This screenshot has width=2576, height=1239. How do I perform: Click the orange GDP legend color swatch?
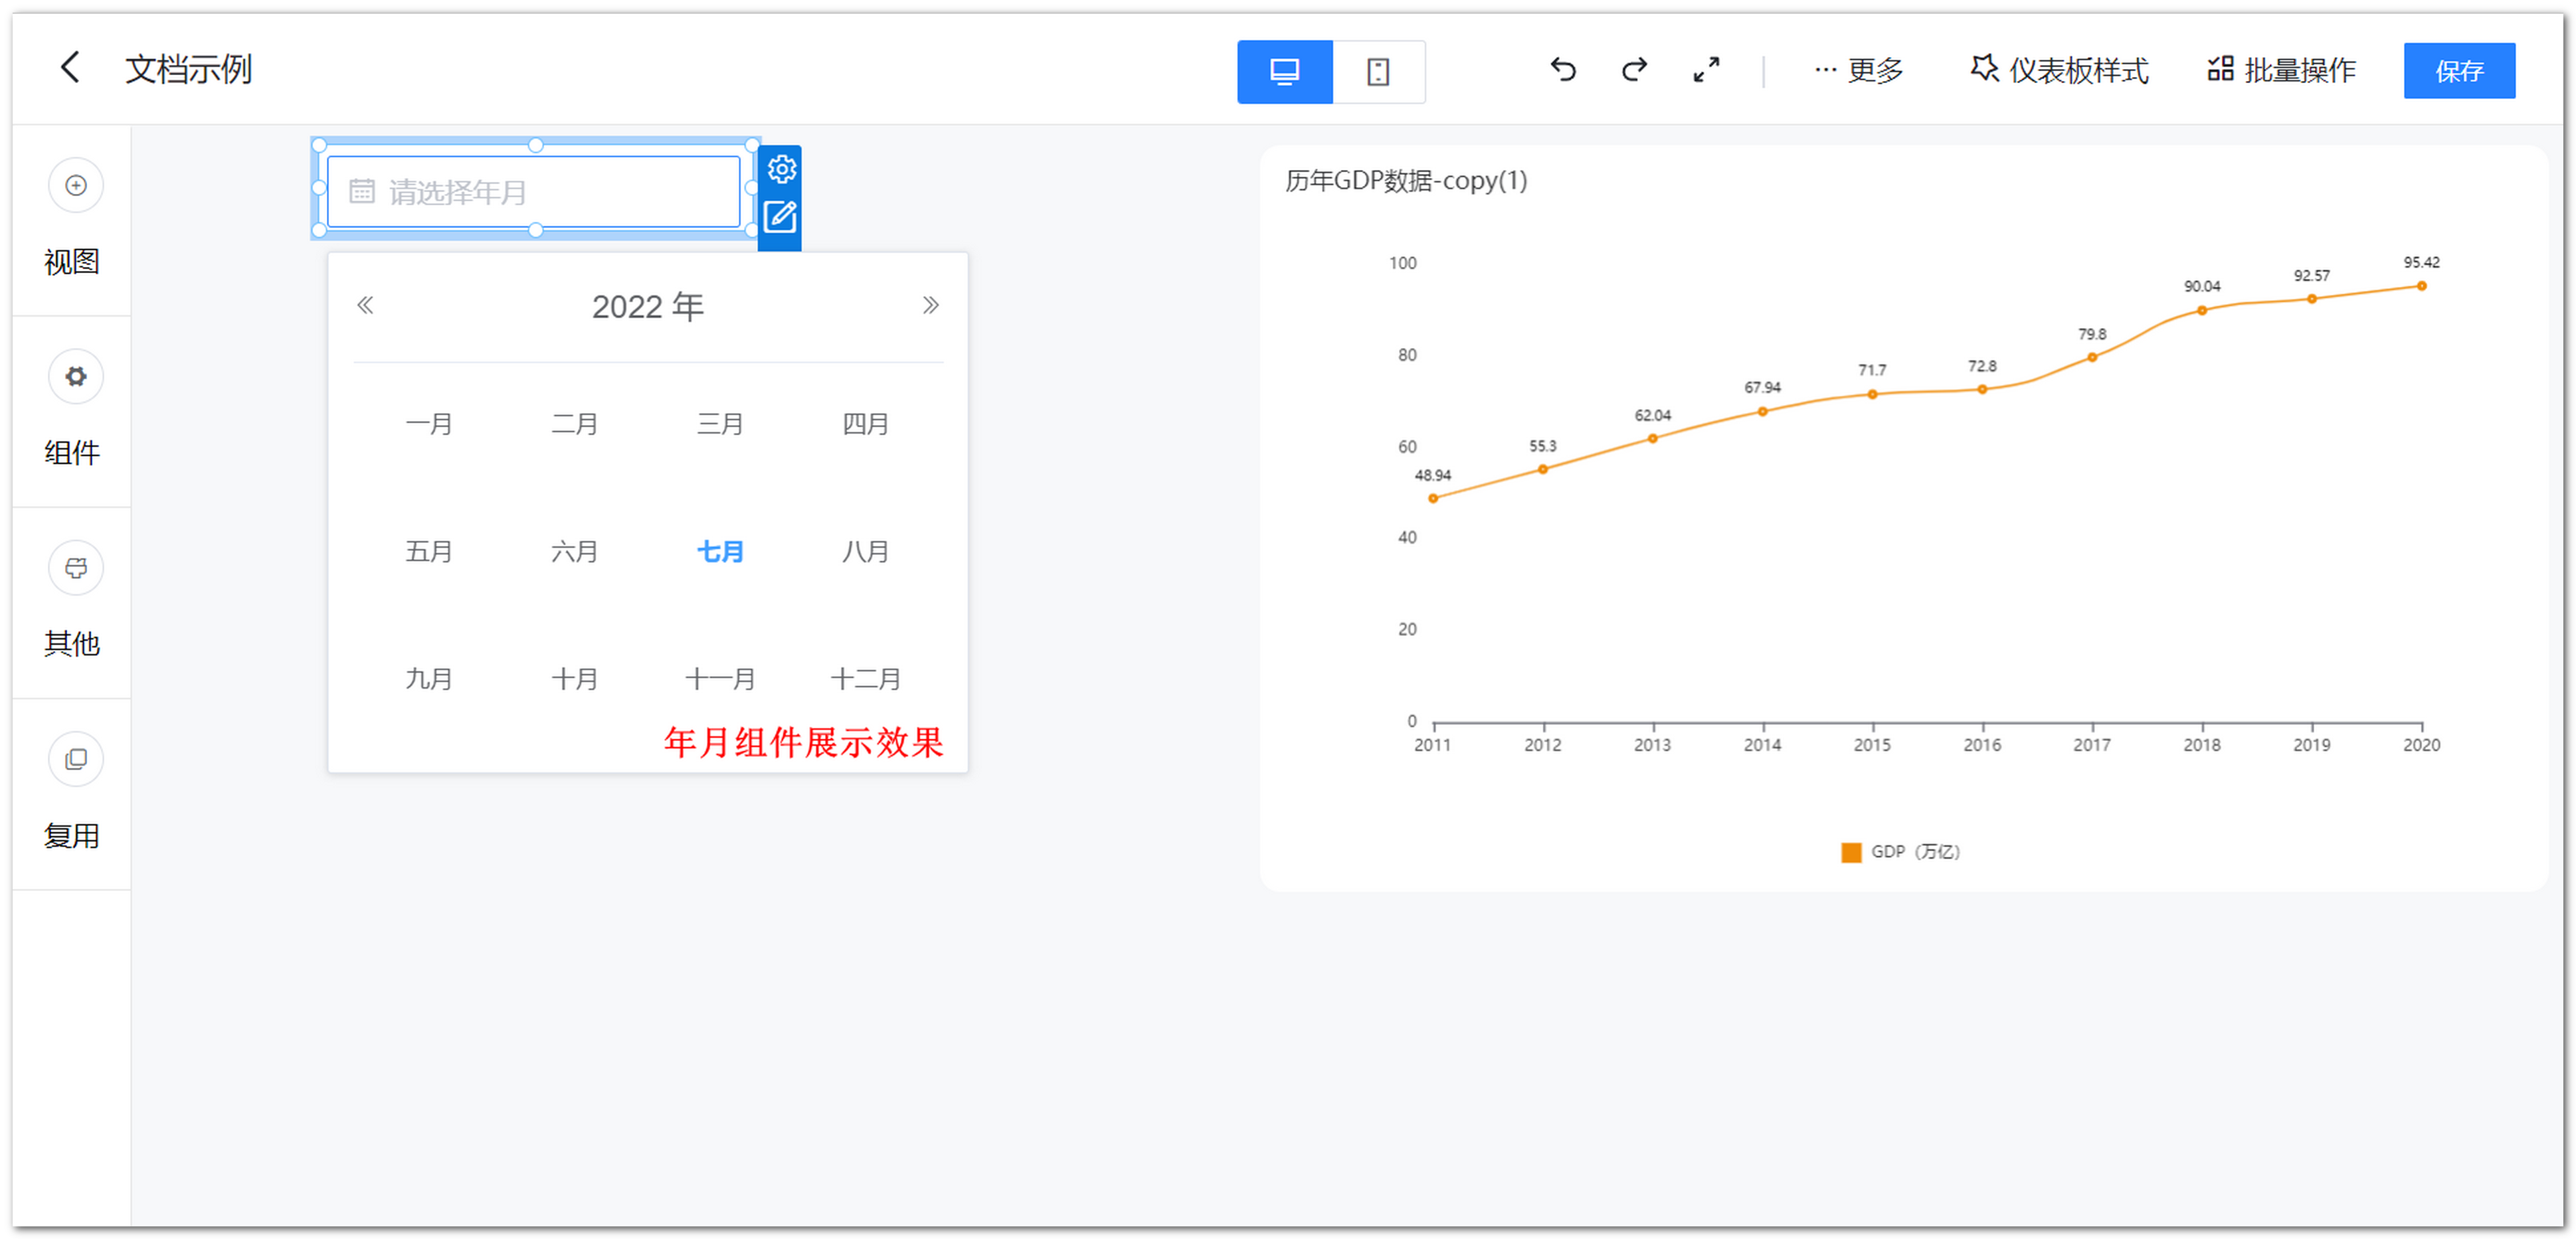pos(1851,851)
